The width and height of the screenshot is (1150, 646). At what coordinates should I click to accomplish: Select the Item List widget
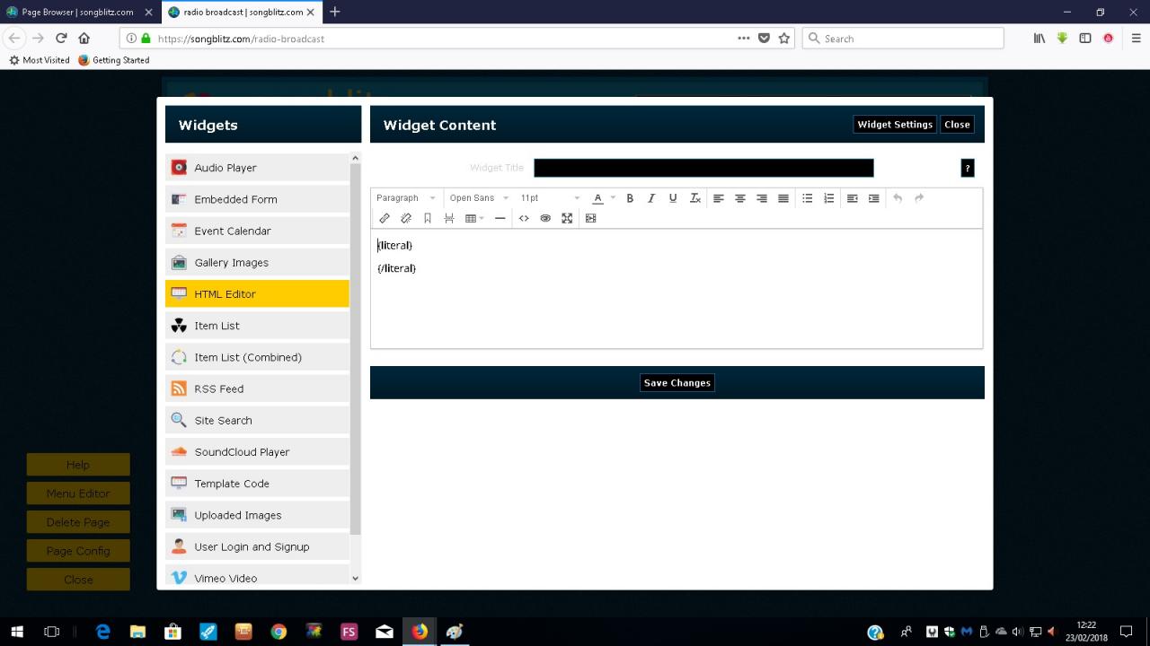(257, 326)
